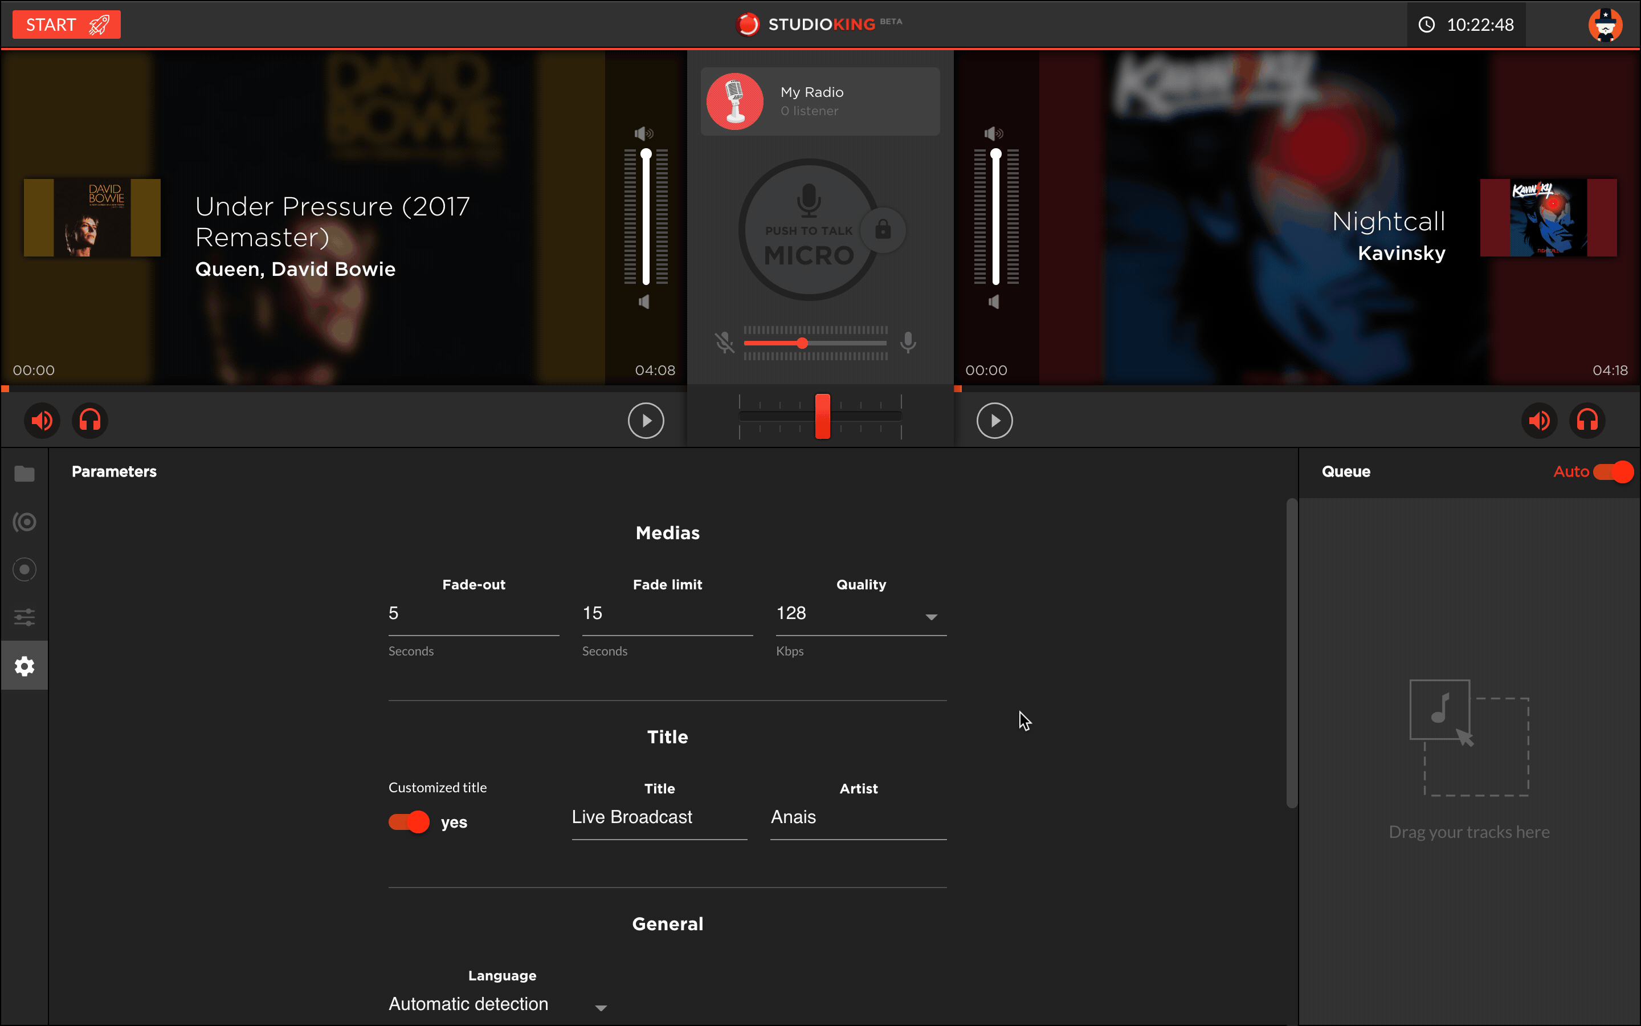Click the Kavinsky album cover
Image resolution: width=1641 pixels, height=1026 pixels.
pyautogui.click(x=1548, y=218)
